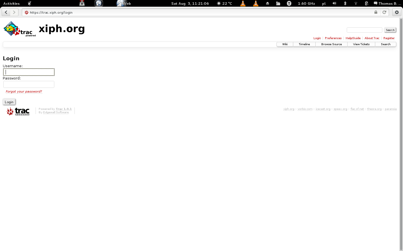Screen dimensions: 403x251
Task: Open the Wiki navigation tab
Action: [x=285, y=44]
